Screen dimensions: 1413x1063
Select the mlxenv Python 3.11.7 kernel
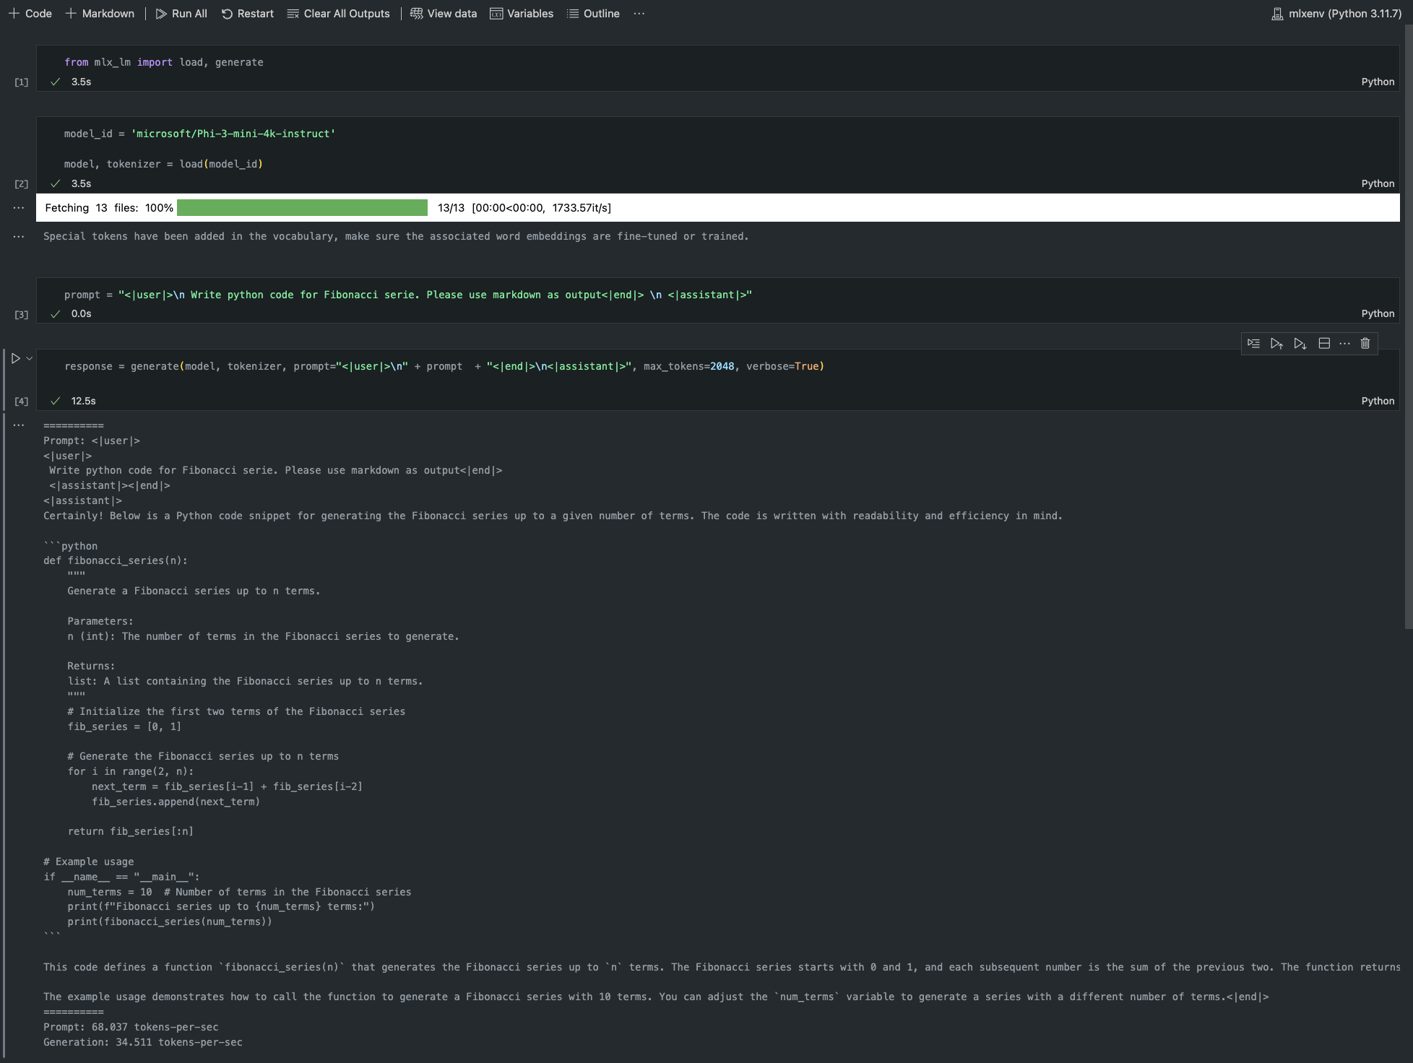(1336, 14)
